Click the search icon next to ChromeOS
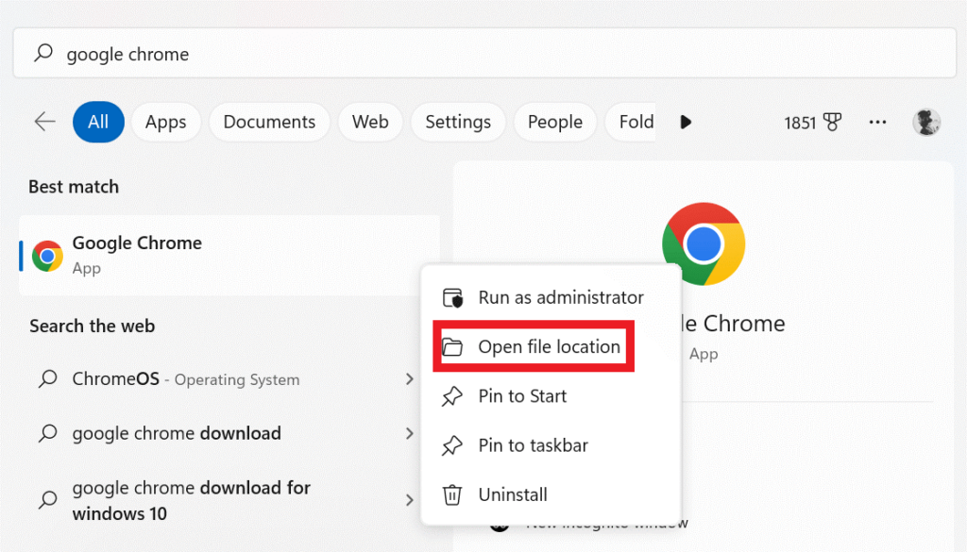Image resolution: width=967 pixels, height=552 pixels. (x=47, y=379)
